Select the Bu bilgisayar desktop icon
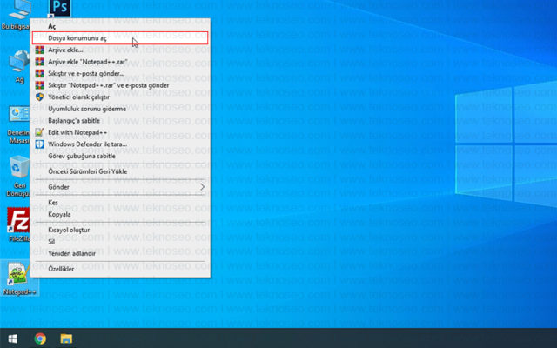This screenshot has height=348, width=557. tap(16, 15)
